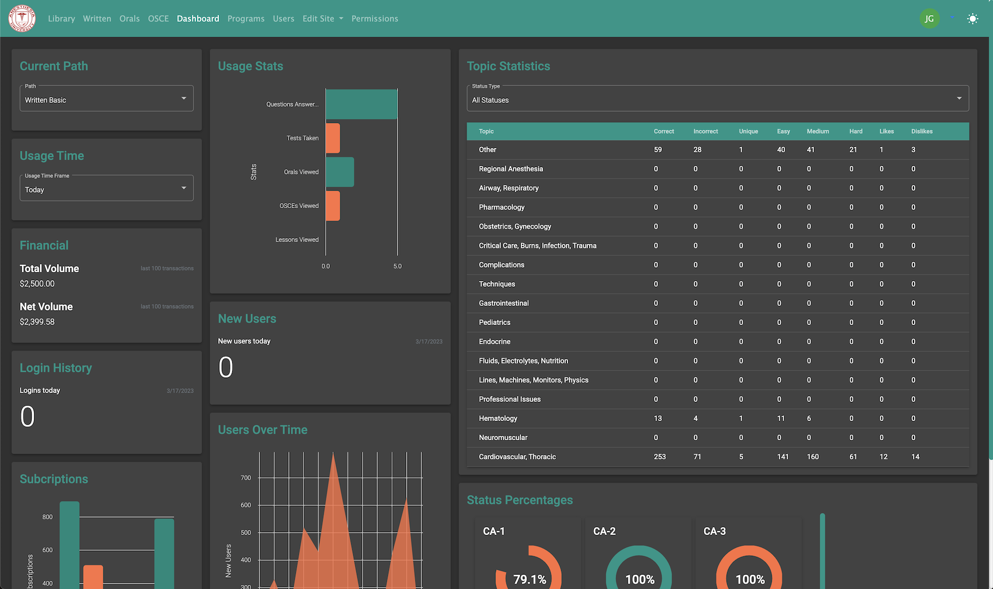Toggle light/dark theme sun icon

pos(972,19)
